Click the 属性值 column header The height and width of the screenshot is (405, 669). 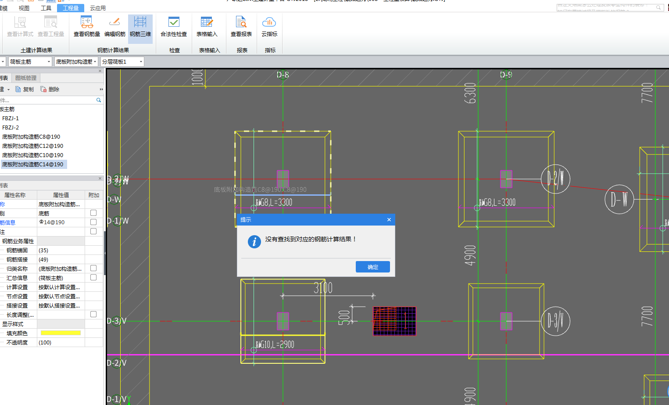(x=61, y=195)
